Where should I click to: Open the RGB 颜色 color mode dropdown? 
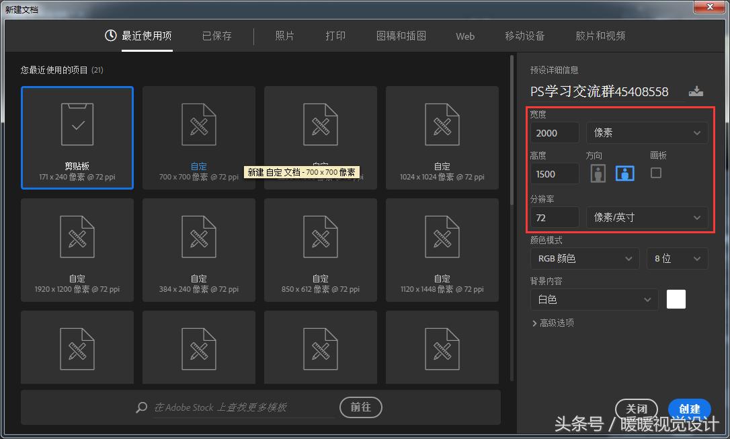coord(584,258)
